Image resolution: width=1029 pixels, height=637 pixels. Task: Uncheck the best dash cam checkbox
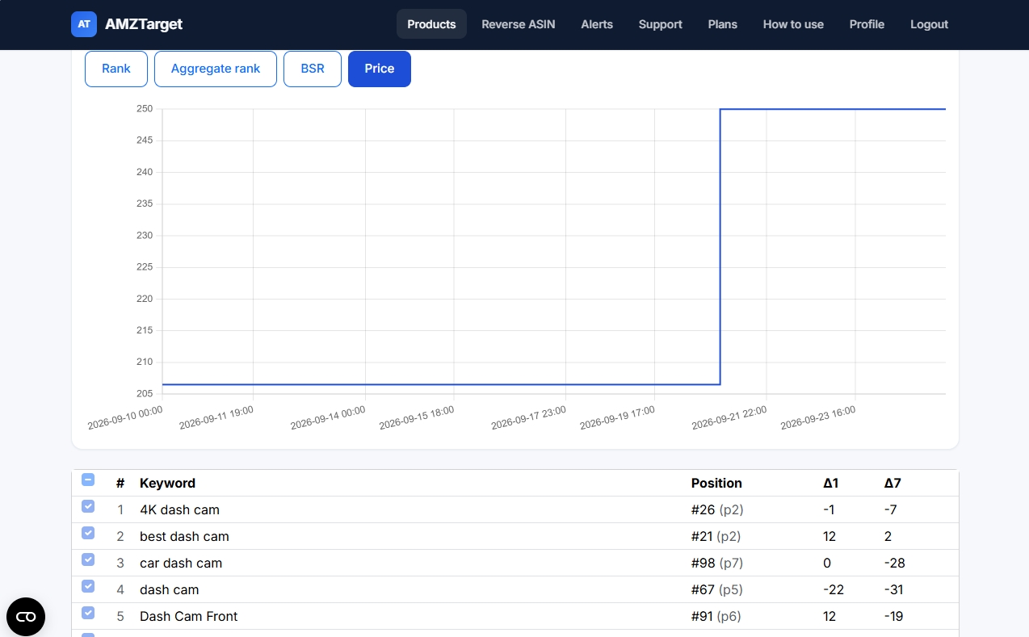(x=88, y=533)
